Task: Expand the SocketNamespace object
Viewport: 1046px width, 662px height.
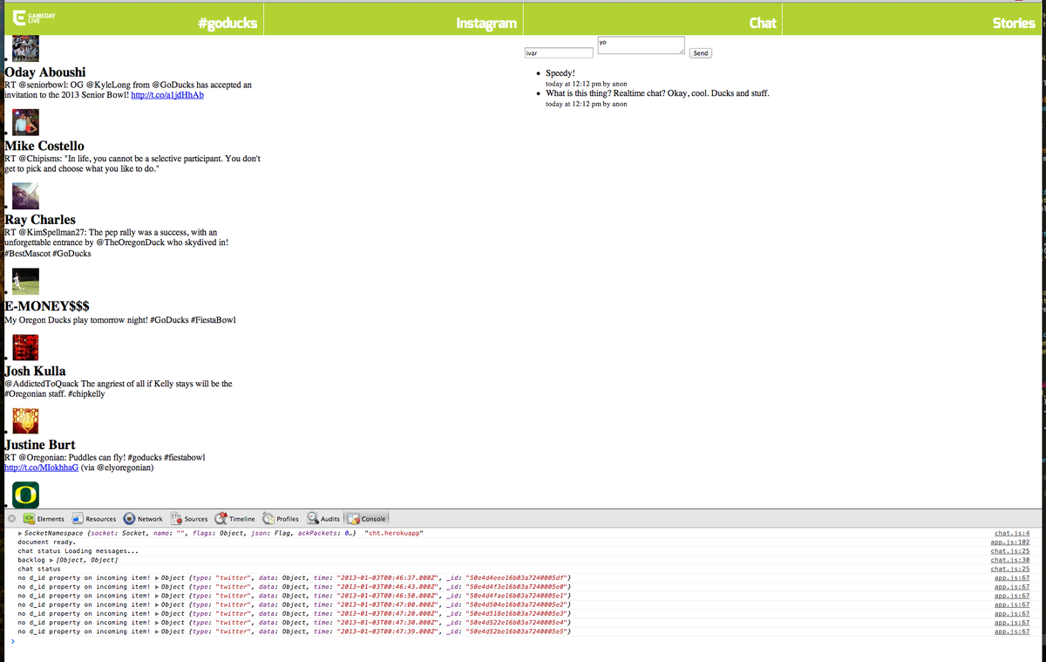Action: coord(20,533)
